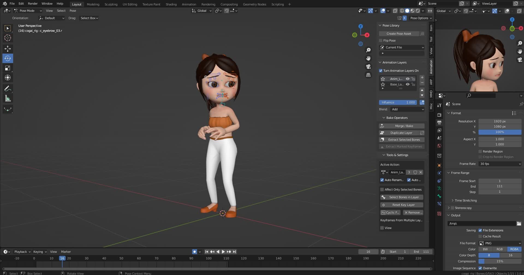Uncheck Turn Animation Layers On
The image size is (524, 275).
pyautogui.click(x=381, y=70)
